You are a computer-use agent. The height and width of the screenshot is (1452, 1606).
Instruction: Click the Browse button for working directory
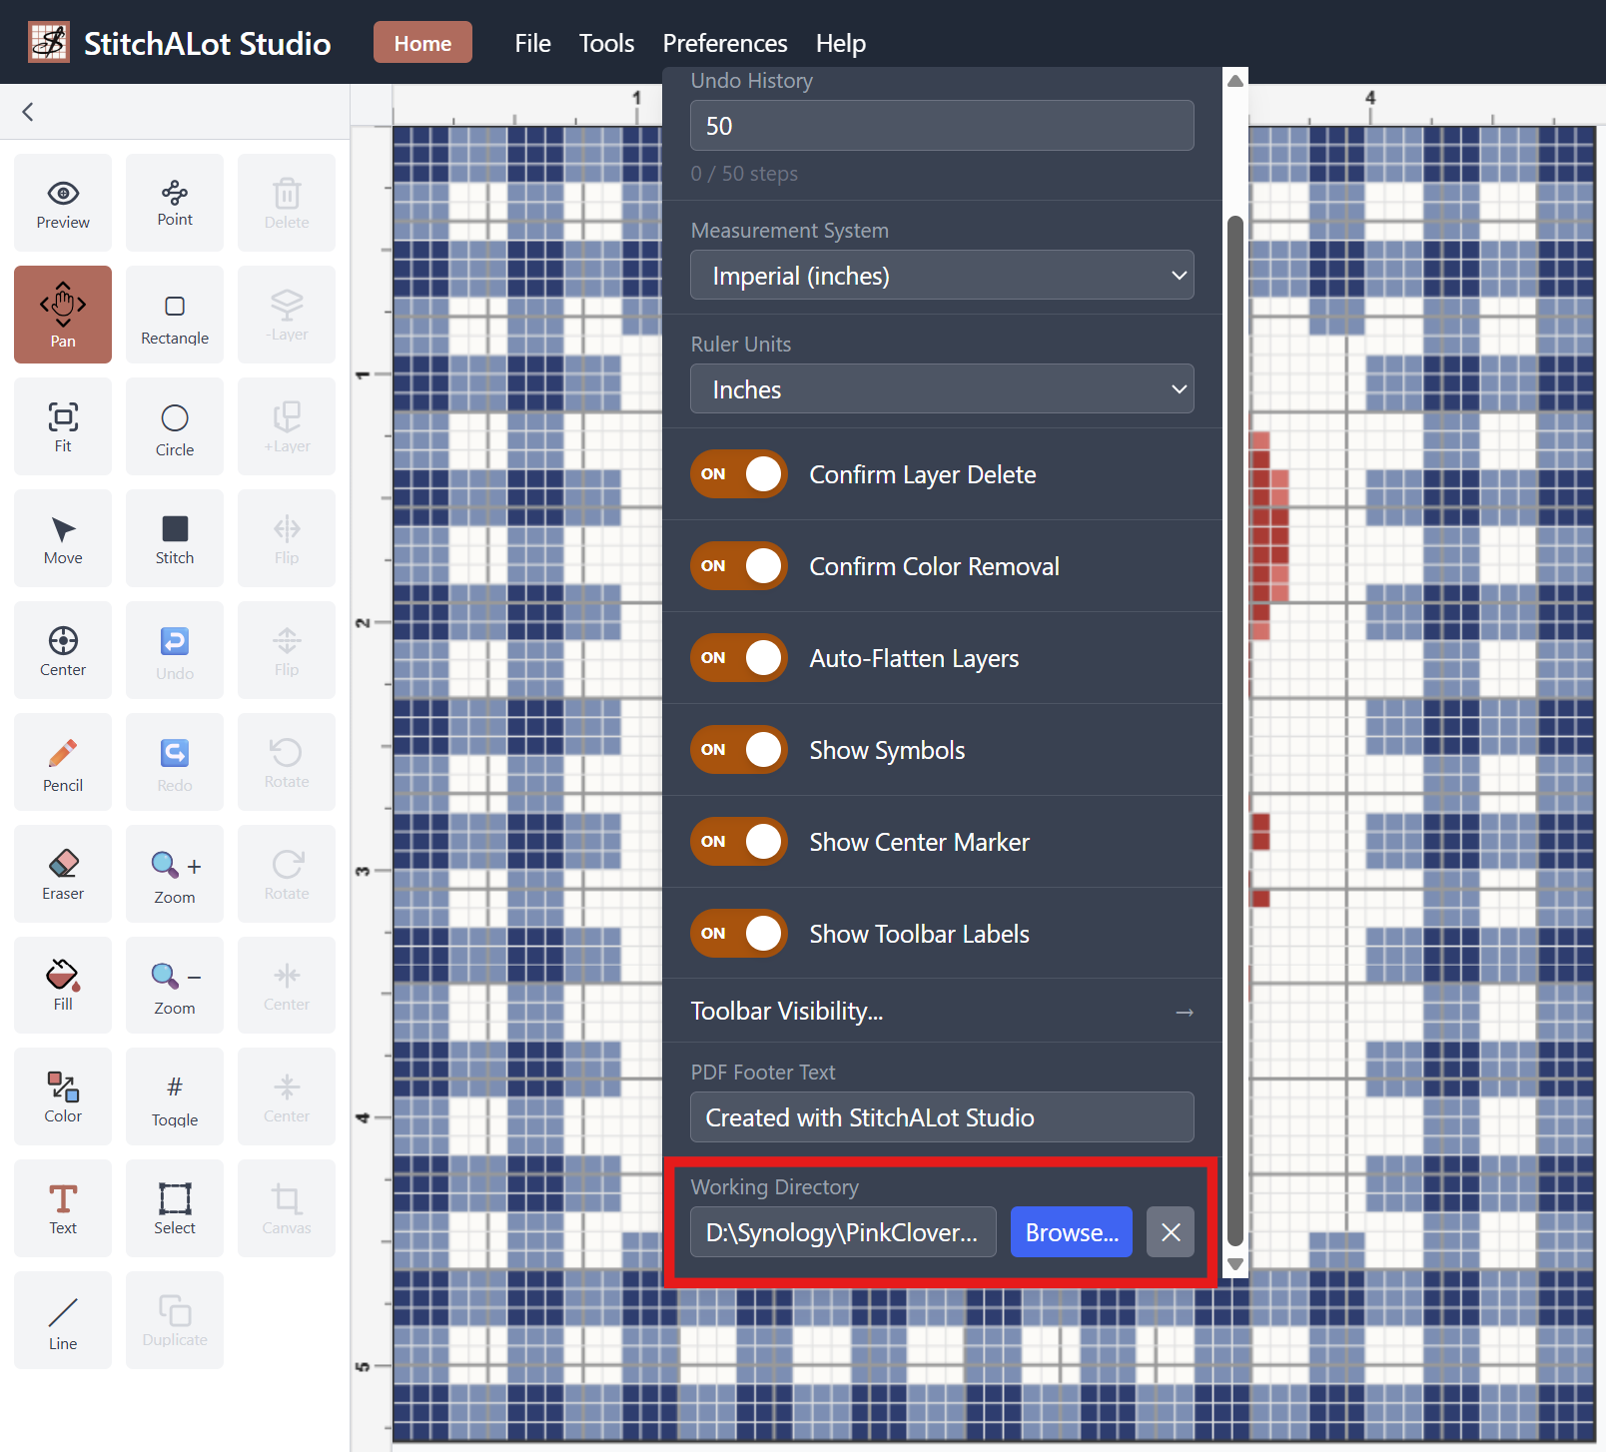pyautogui.click(x=1071, y=1232)
